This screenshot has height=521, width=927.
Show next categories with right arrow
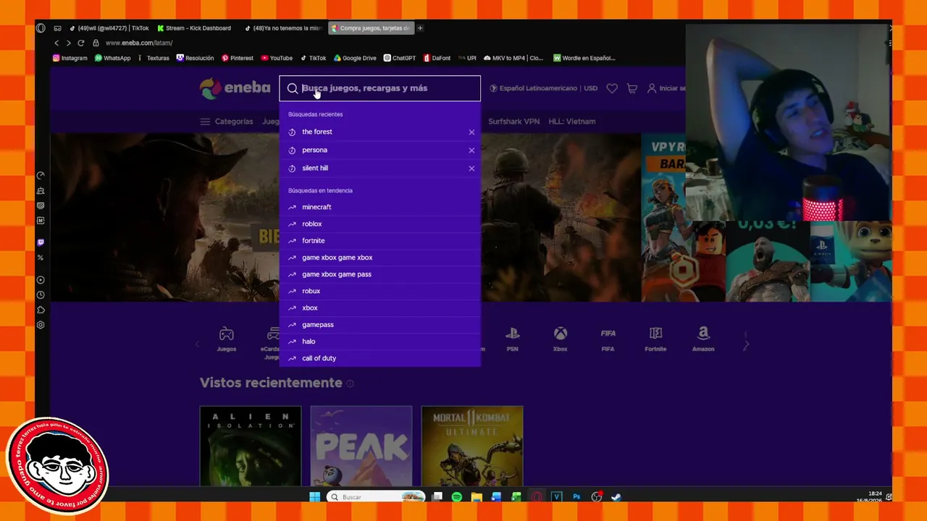(746, 345)
